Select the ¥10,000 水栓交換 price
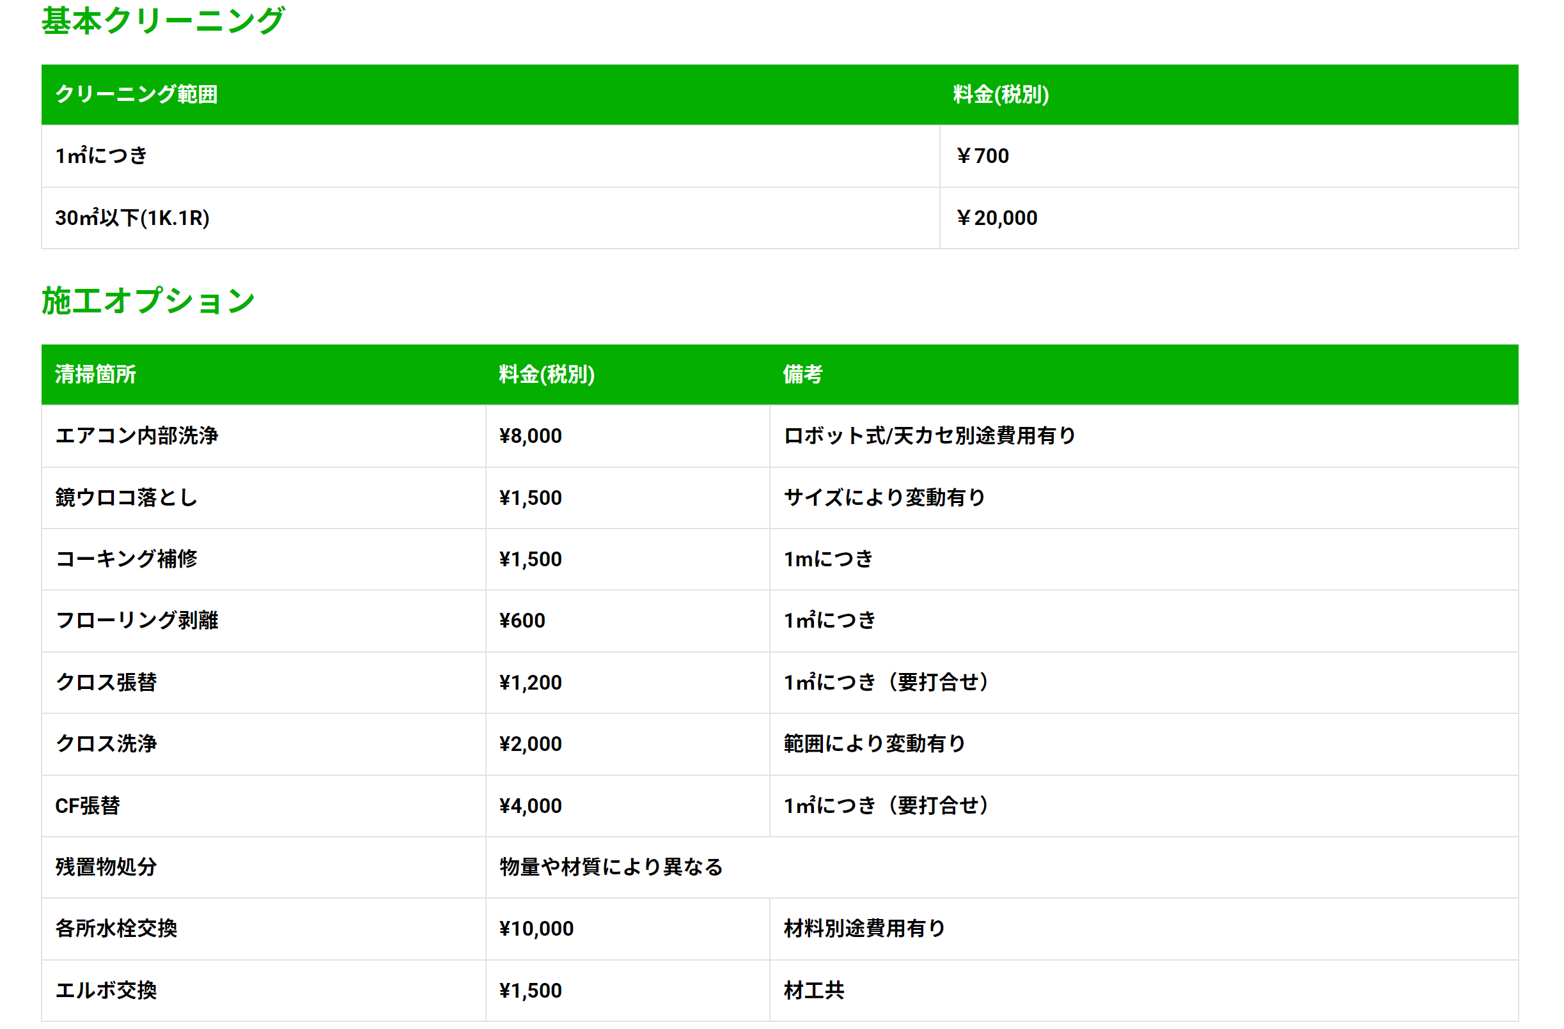 (x=536, y=929)
